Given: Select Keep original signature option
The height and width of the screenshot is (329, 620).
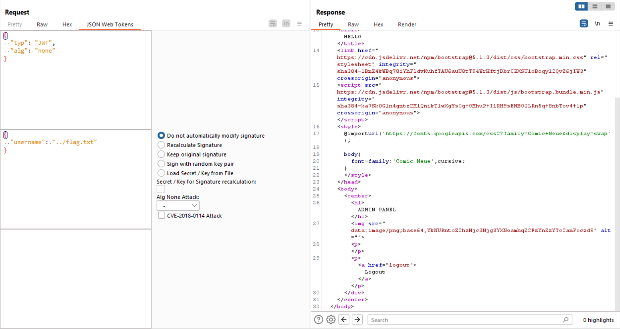Looking at the screenshot, I should (161, 155).
